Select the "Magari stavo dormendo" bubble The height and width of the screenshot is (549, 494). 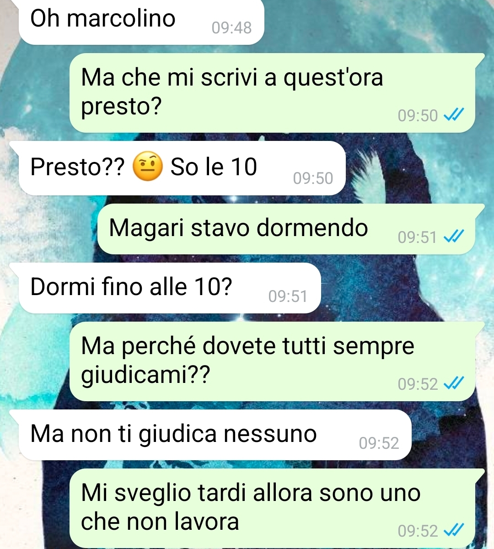pos(286,229)
